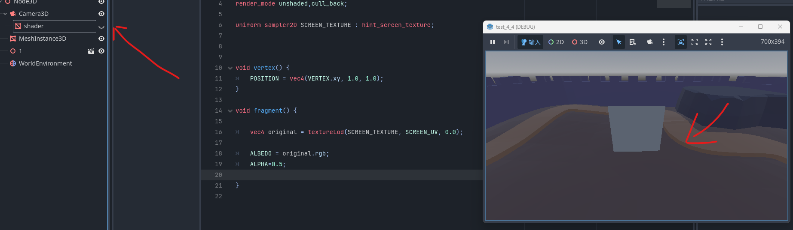The width and height of the screenshot is (793, 230).
Task: Click the uniform sampler2D SCREEN_TEXTURE line
Action: click(x=334, y=25)
